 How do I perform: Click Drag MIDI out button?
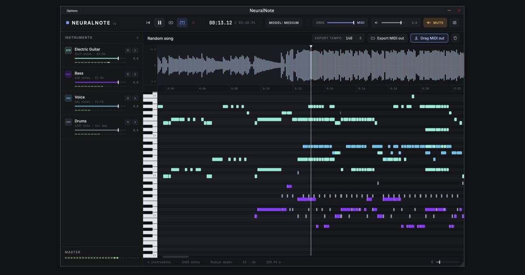click(x=429, y=38)
